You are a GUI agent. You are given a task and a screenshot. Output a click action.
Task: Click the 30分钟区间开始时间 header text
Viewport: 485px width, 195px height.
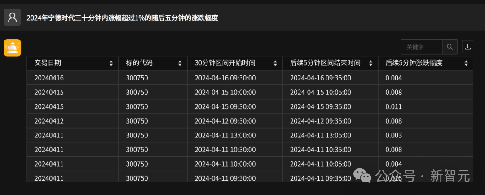pyautogui.click(x=225, y=63)
